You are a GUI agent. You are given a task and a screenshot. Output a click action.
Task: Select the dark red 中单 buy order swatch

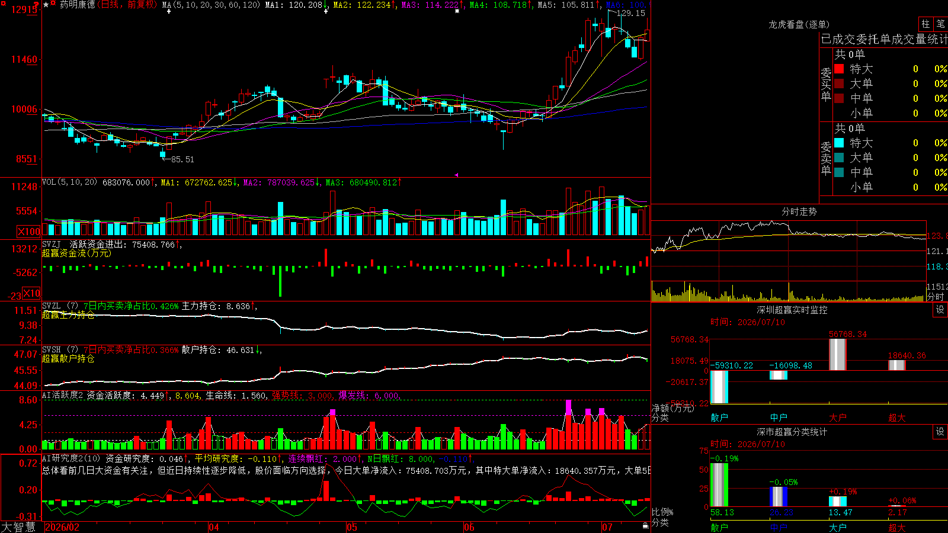coord(839,98)
